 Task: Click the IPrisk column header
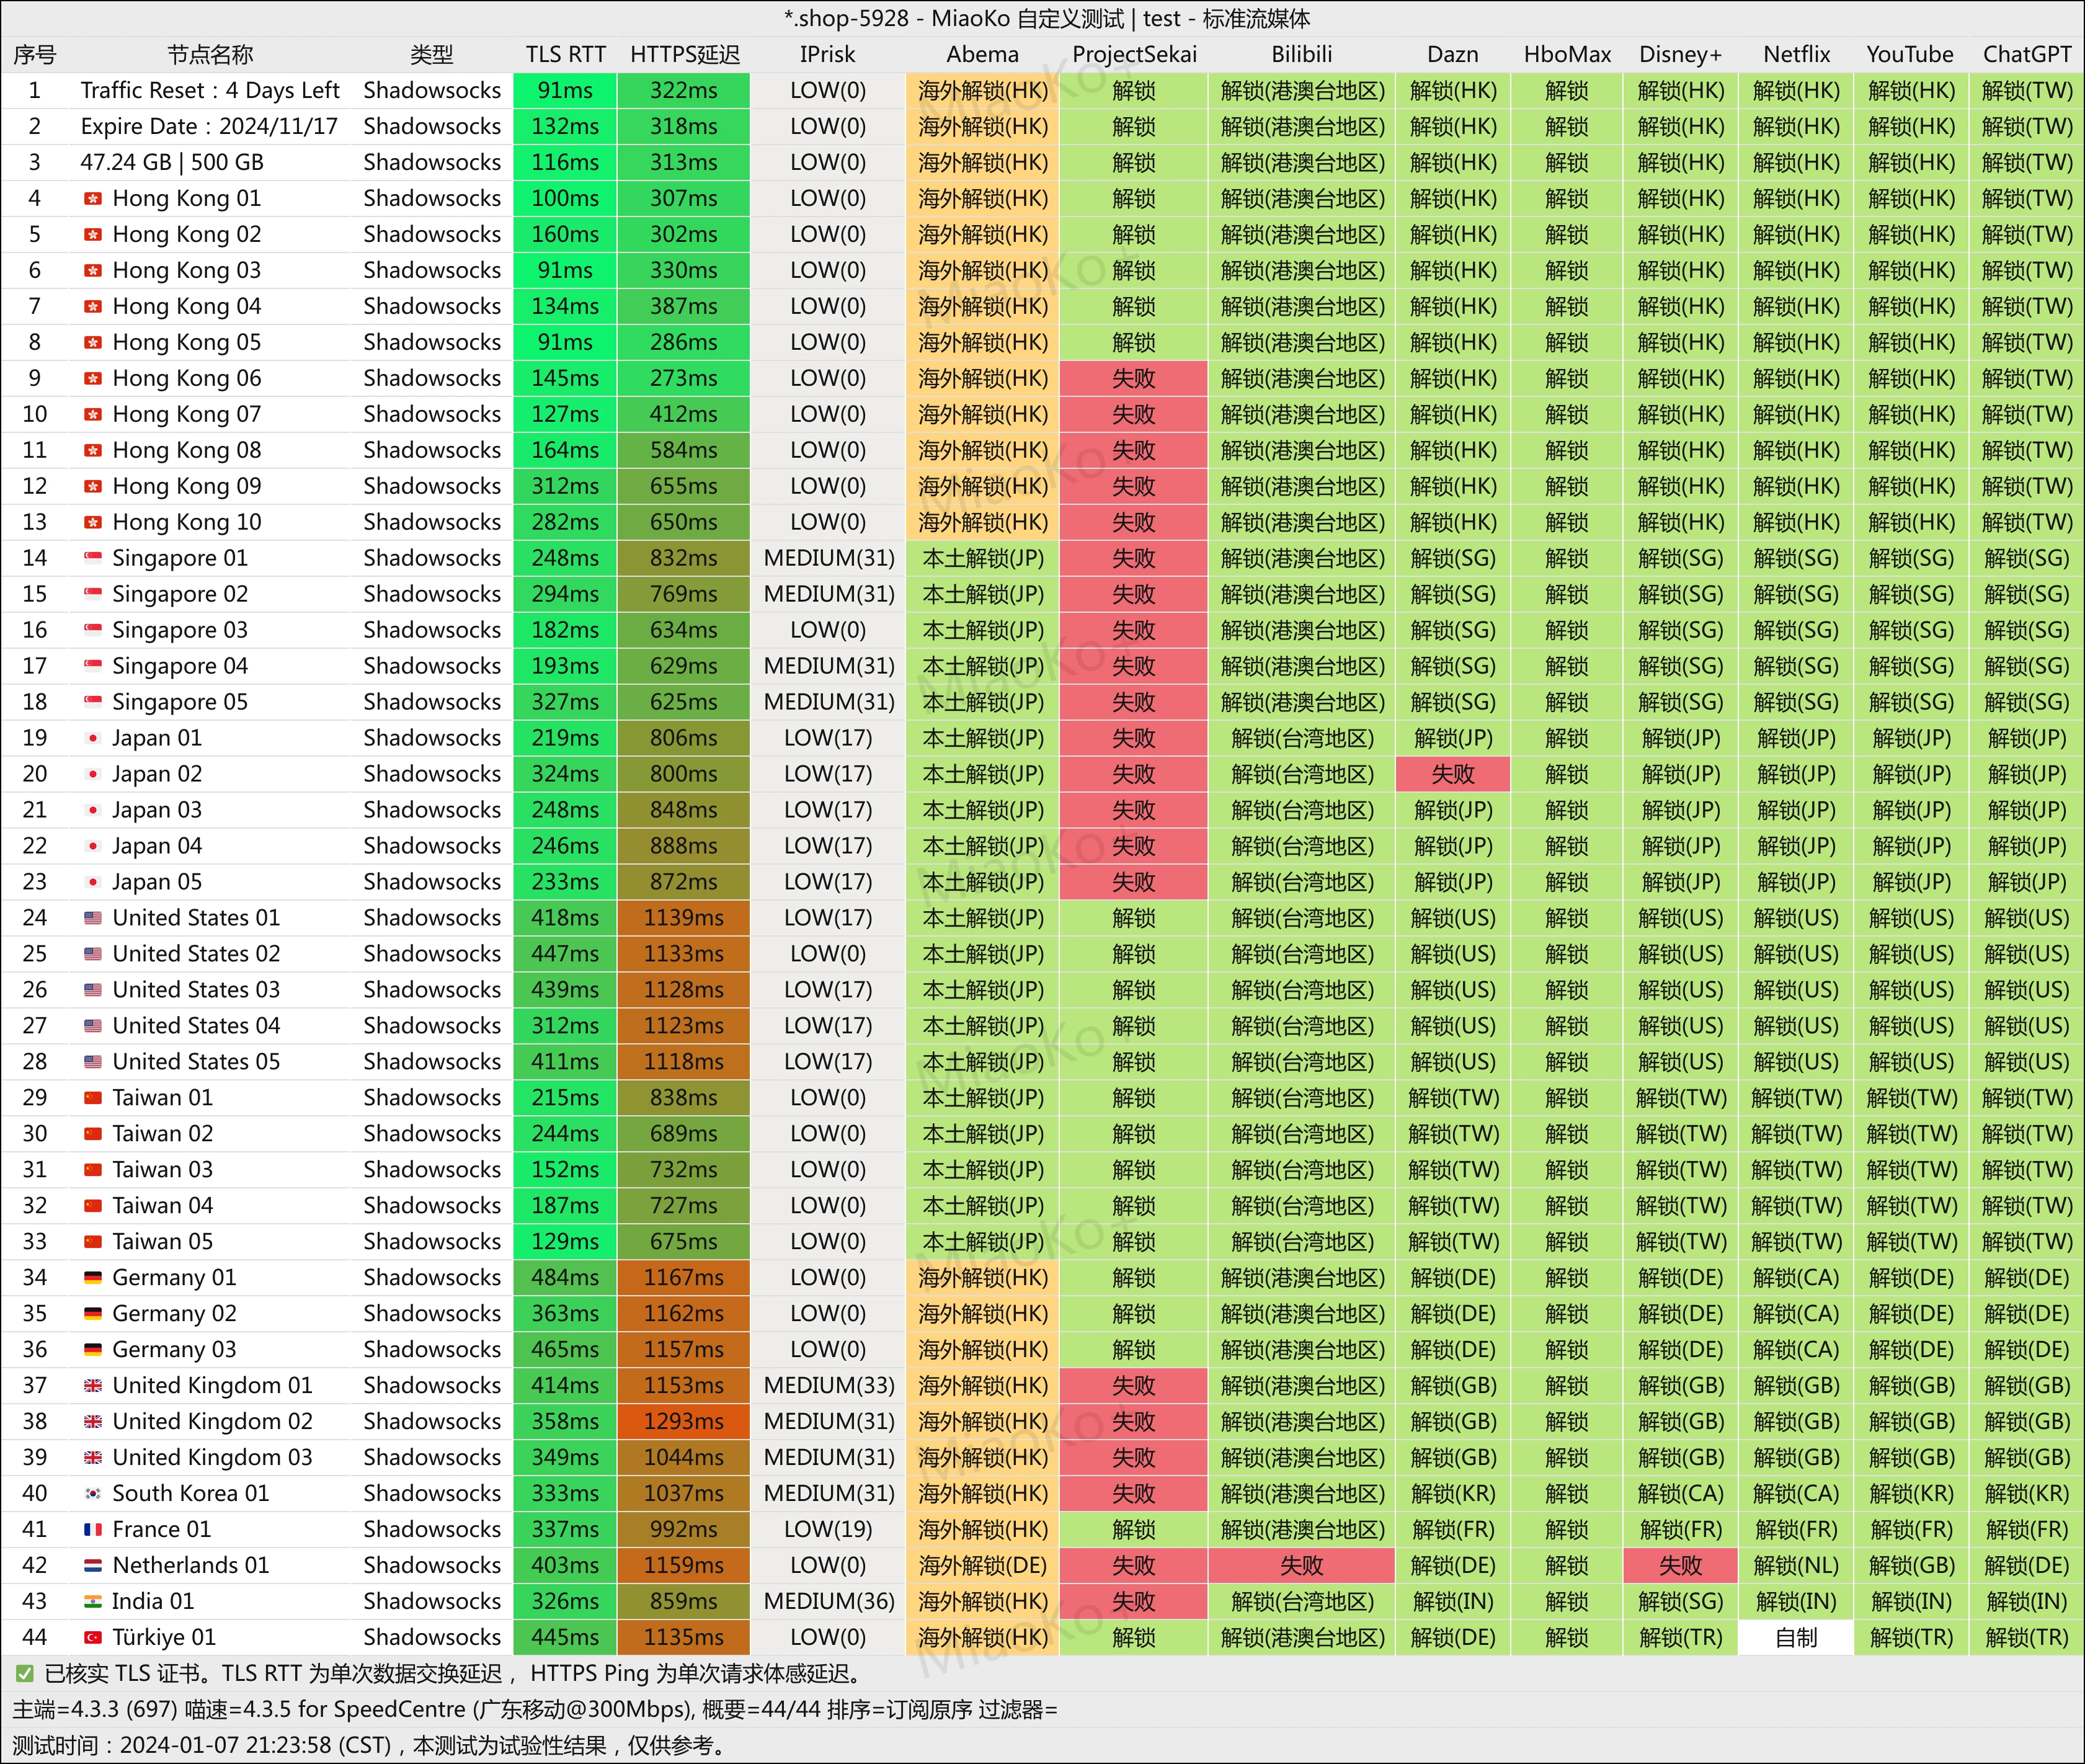[x=828, y=55]
